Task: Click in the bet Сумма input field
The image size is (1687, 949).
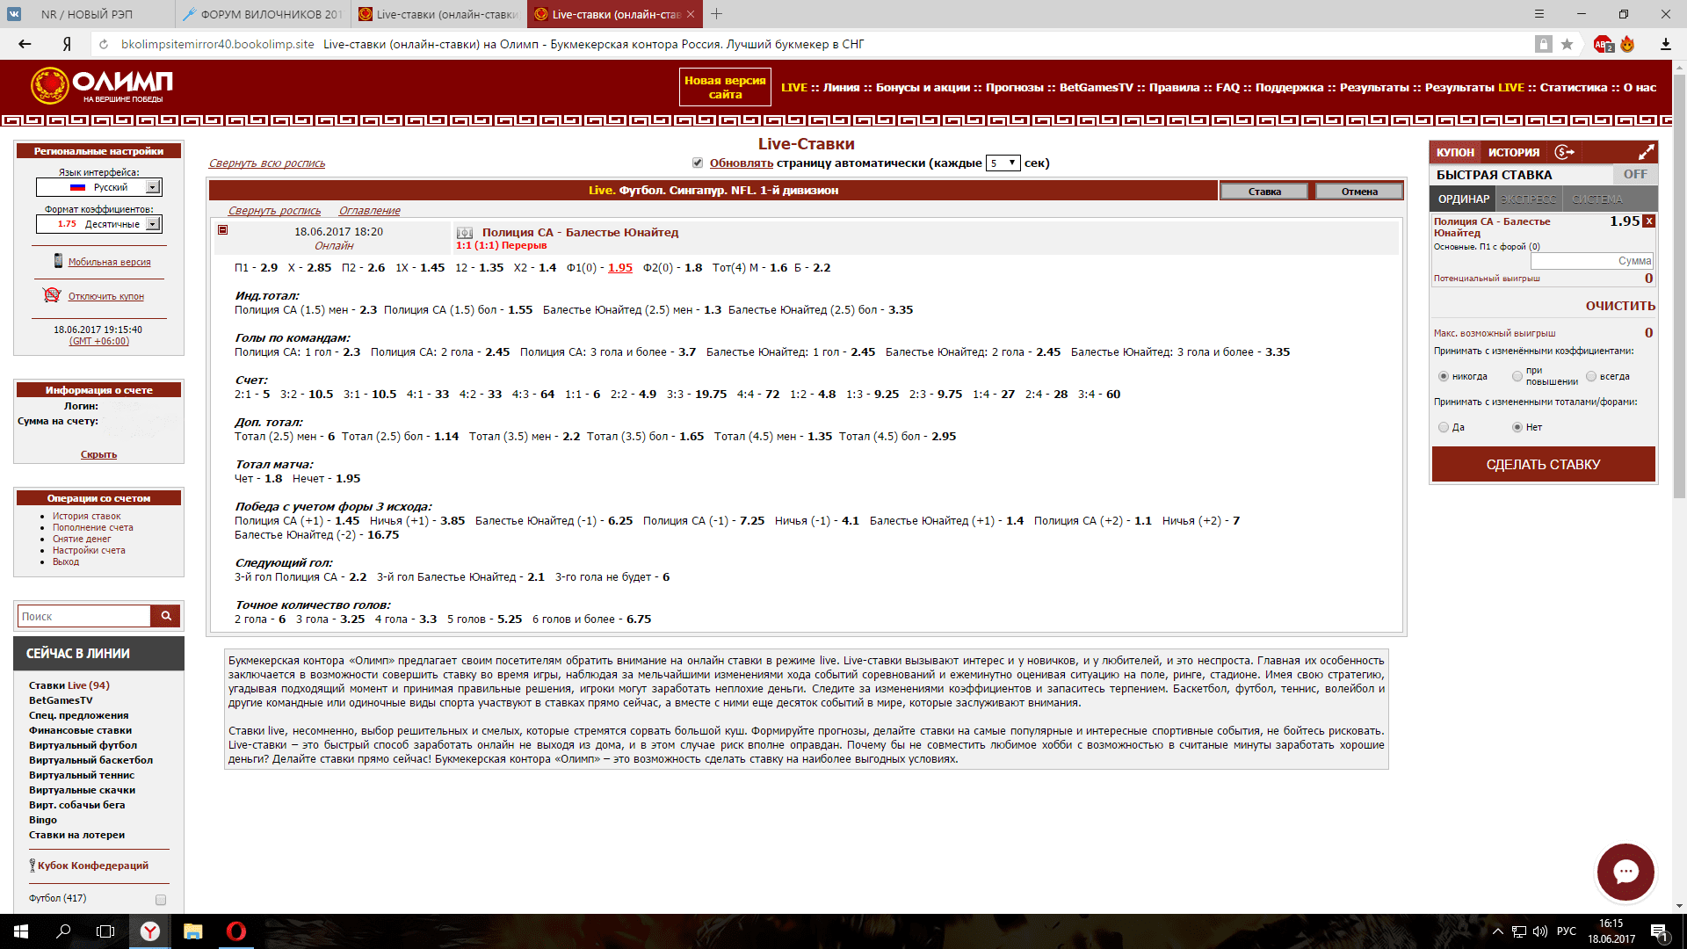Action: point(1591,261)
